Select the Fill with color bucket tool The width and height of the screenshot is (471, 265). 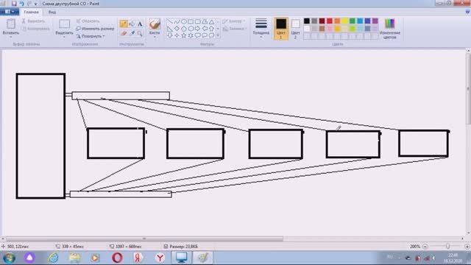pos(132,24)
